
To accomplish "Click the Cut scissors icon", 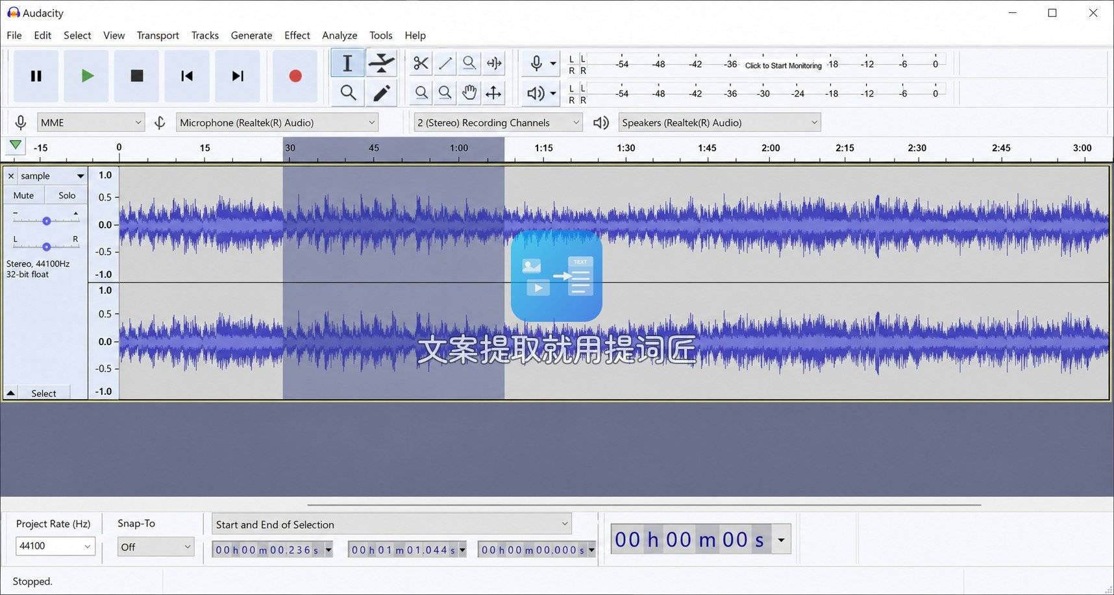I will pos(421,63).
